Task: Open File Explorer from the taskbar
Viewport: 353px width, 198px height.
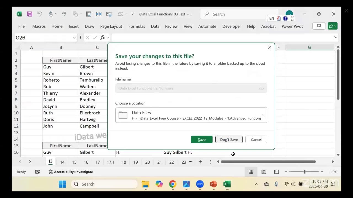Action: click(145, 184)
